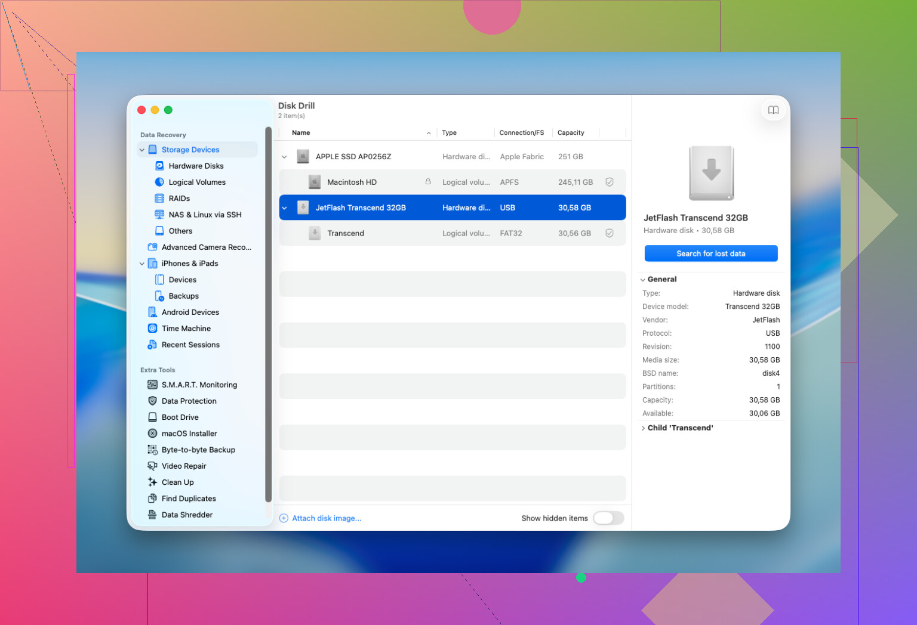Click the Byte-to-byte Backup icon
The image size is (917, 625).
pos(152,450)
